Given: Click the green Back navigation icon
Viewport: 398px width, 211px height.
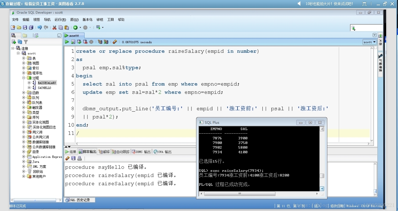Looking at the screenshot, I should 75,28.
